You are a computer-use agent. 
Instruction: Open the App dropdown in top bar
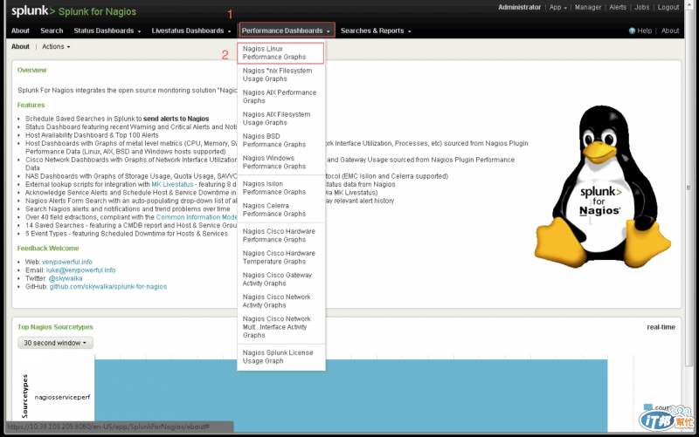(558, 7)
